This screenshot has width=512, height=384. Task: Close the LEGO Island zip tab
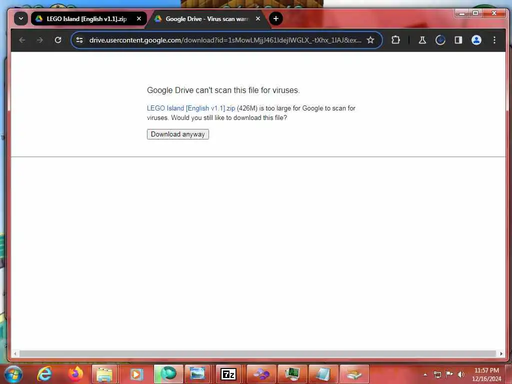pos(139,18)
